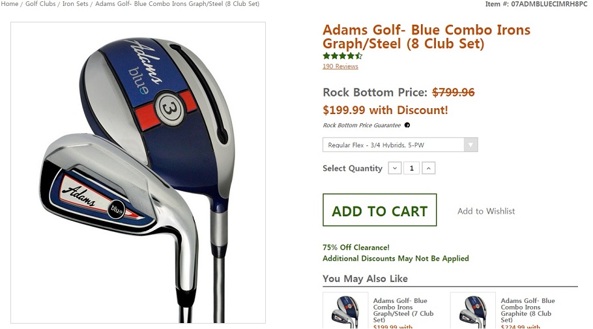Click the star rating icons
The image size is (593, 329).
coord(343,56)
